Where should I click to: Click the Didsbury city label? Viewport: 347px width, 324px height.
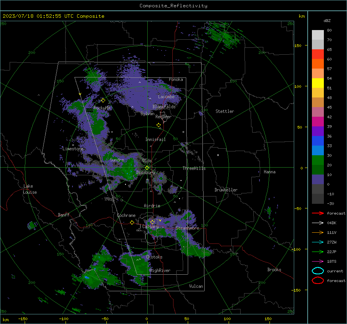(x=145, y=173)
